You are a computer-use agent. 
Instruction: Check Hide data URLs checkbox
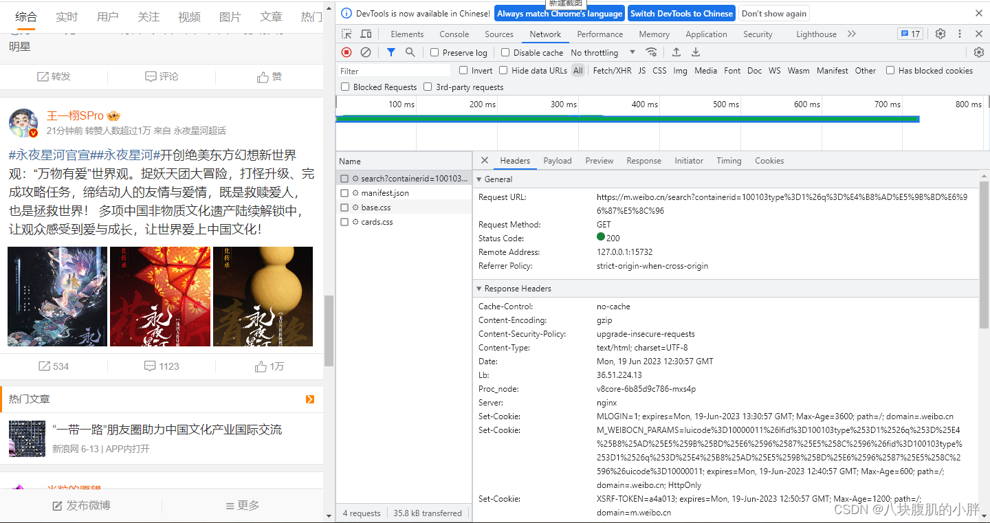click(503, 70)
